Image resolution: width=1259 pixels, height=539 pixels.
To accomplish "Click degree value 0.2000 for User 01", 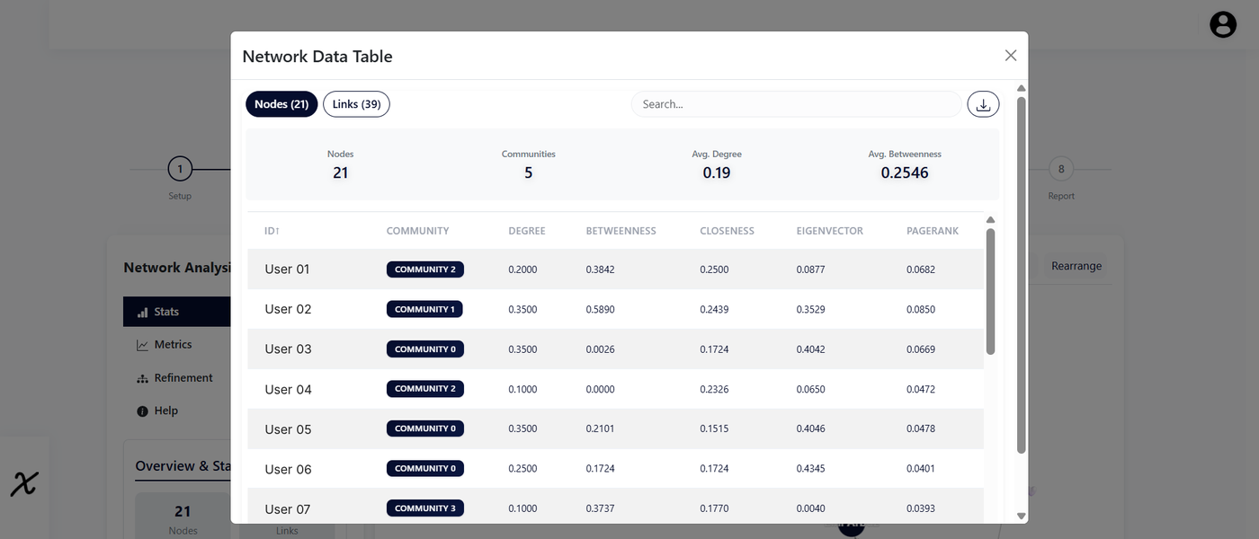I will coord(522,269).
